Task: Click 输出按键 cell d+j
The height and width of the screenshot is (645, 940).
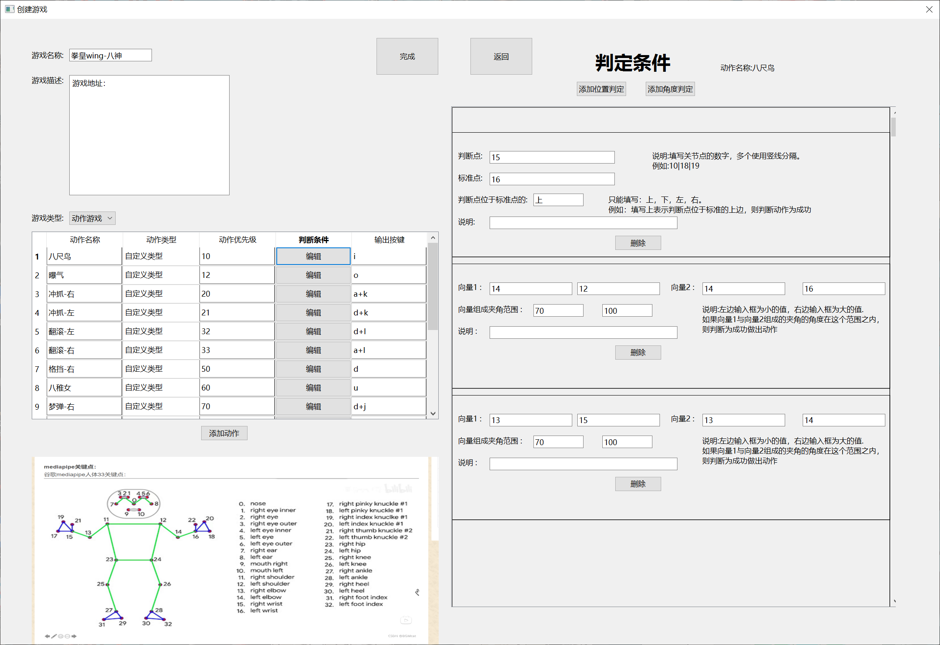Action: click(x=389, y=406)
